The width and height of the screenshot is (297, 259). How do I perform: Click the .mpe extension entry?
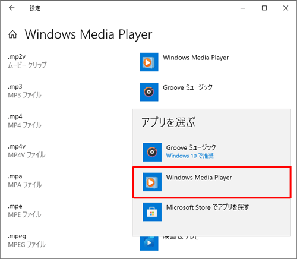click(x=15, y=206)
